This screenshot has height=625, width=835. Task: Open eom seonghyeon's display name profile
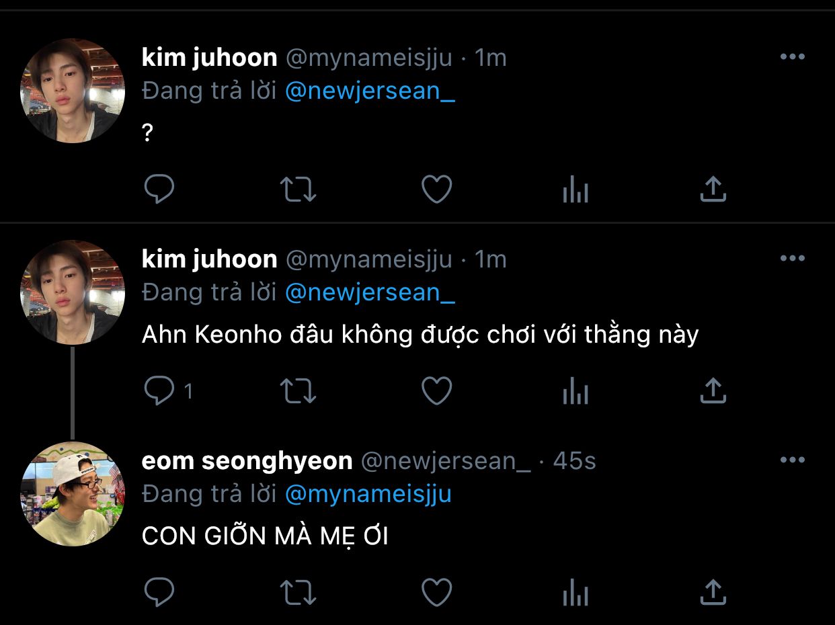pyautogui.click(x=247, y=461)
